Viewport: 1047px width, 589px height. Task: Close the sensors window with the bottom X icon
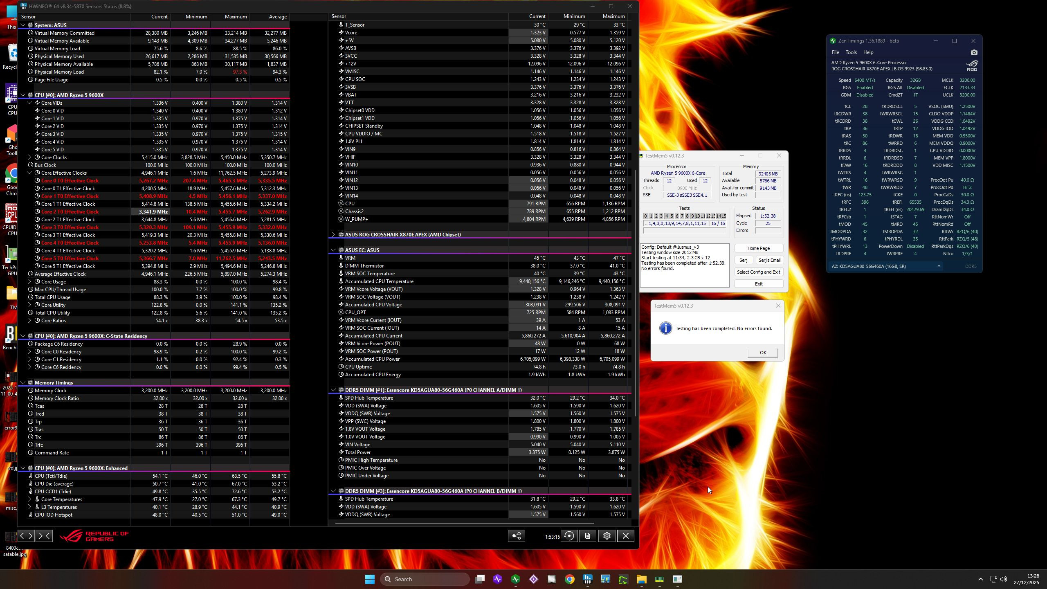(x=625, y=536)
